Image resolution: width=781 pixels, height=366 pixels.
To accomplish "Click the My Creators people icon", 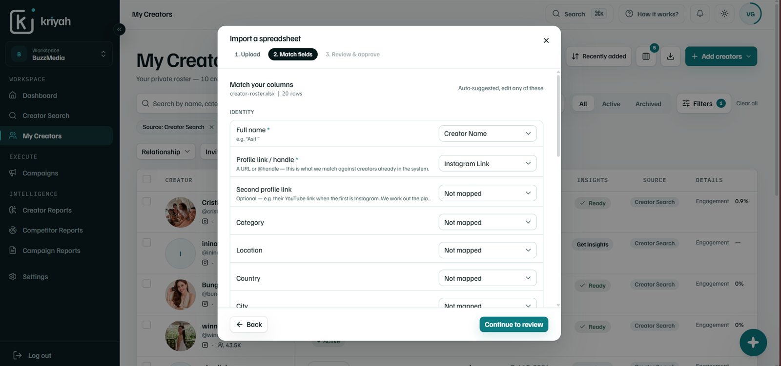I will (13, 136).
